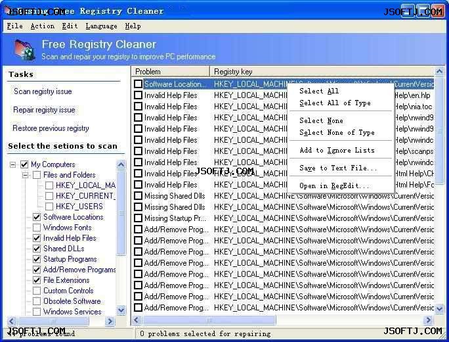Open the File menu
This screenshot has width=449, height=342.
click(x=14, y=26)
